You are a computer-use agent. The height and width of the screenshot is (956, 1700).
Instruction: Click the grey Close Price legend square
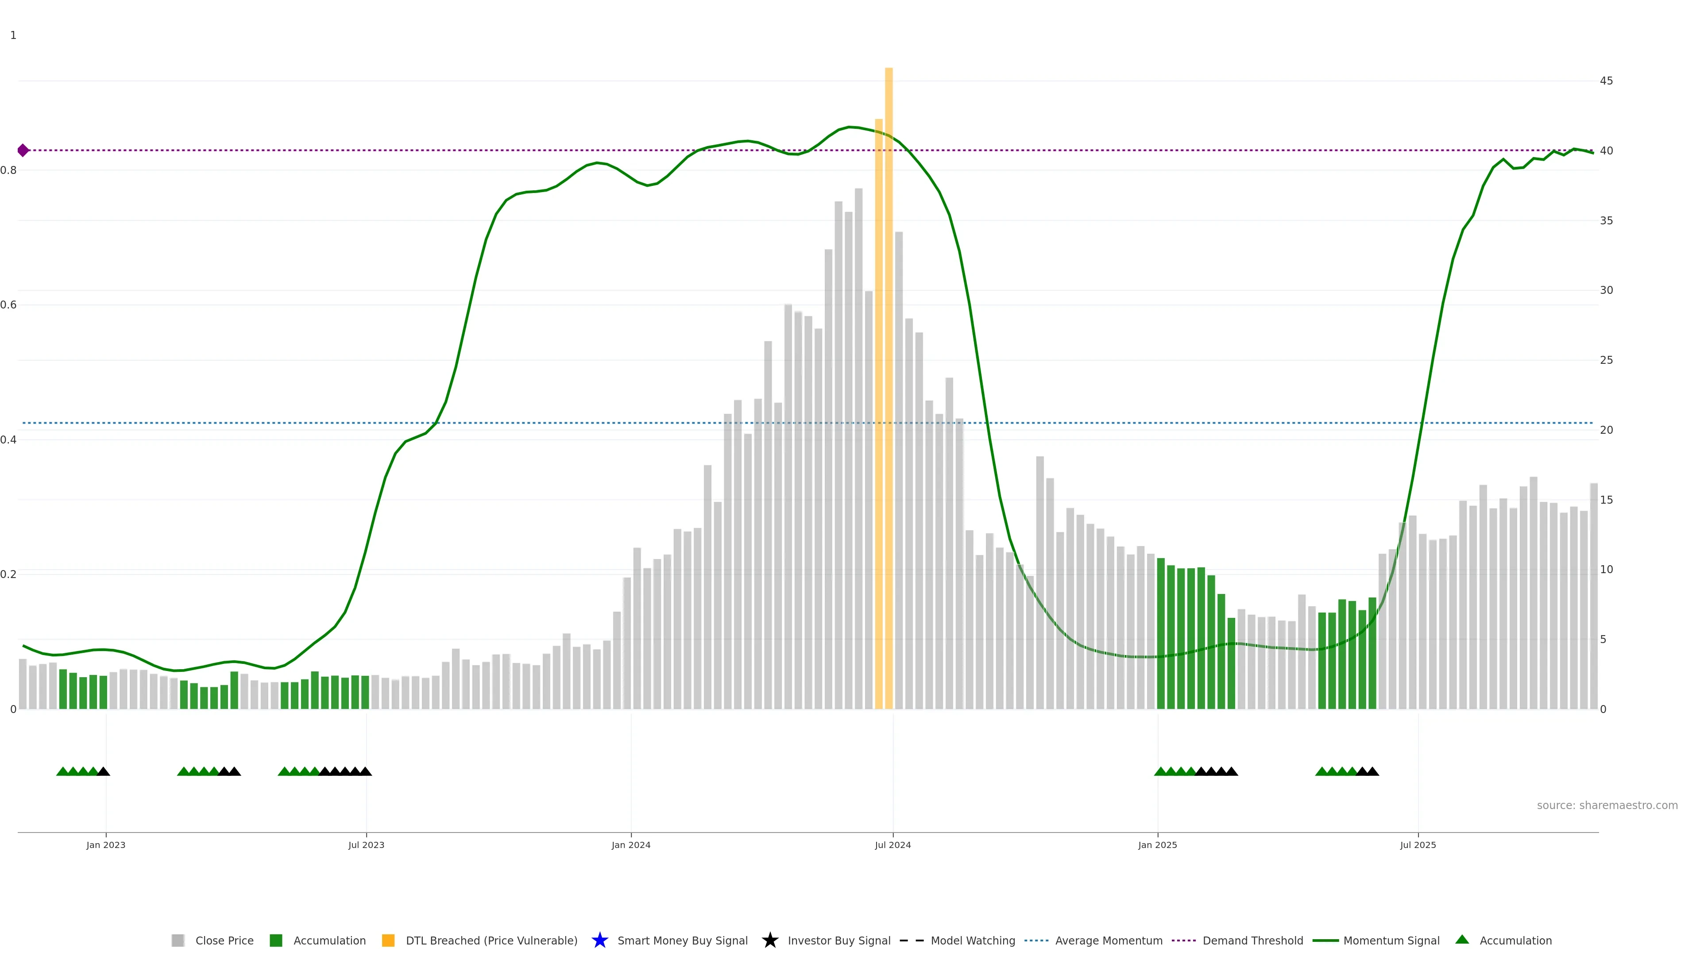[x=178, y=940]
